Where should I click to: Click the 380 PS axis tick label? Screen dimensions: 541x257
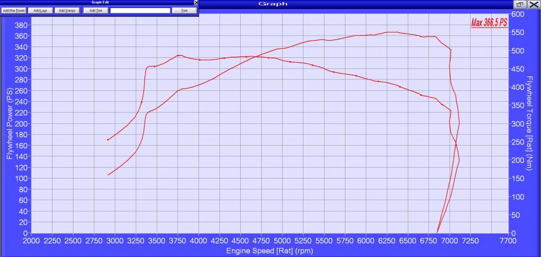22,25
